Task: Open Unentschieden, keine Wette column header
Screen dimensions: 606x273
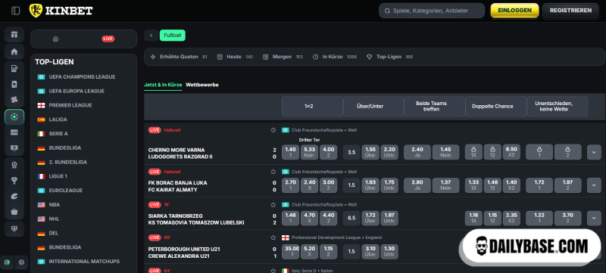Action: pos(558,107)
